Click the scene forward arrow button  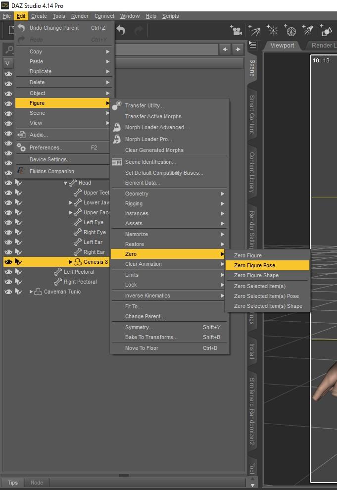238,49
